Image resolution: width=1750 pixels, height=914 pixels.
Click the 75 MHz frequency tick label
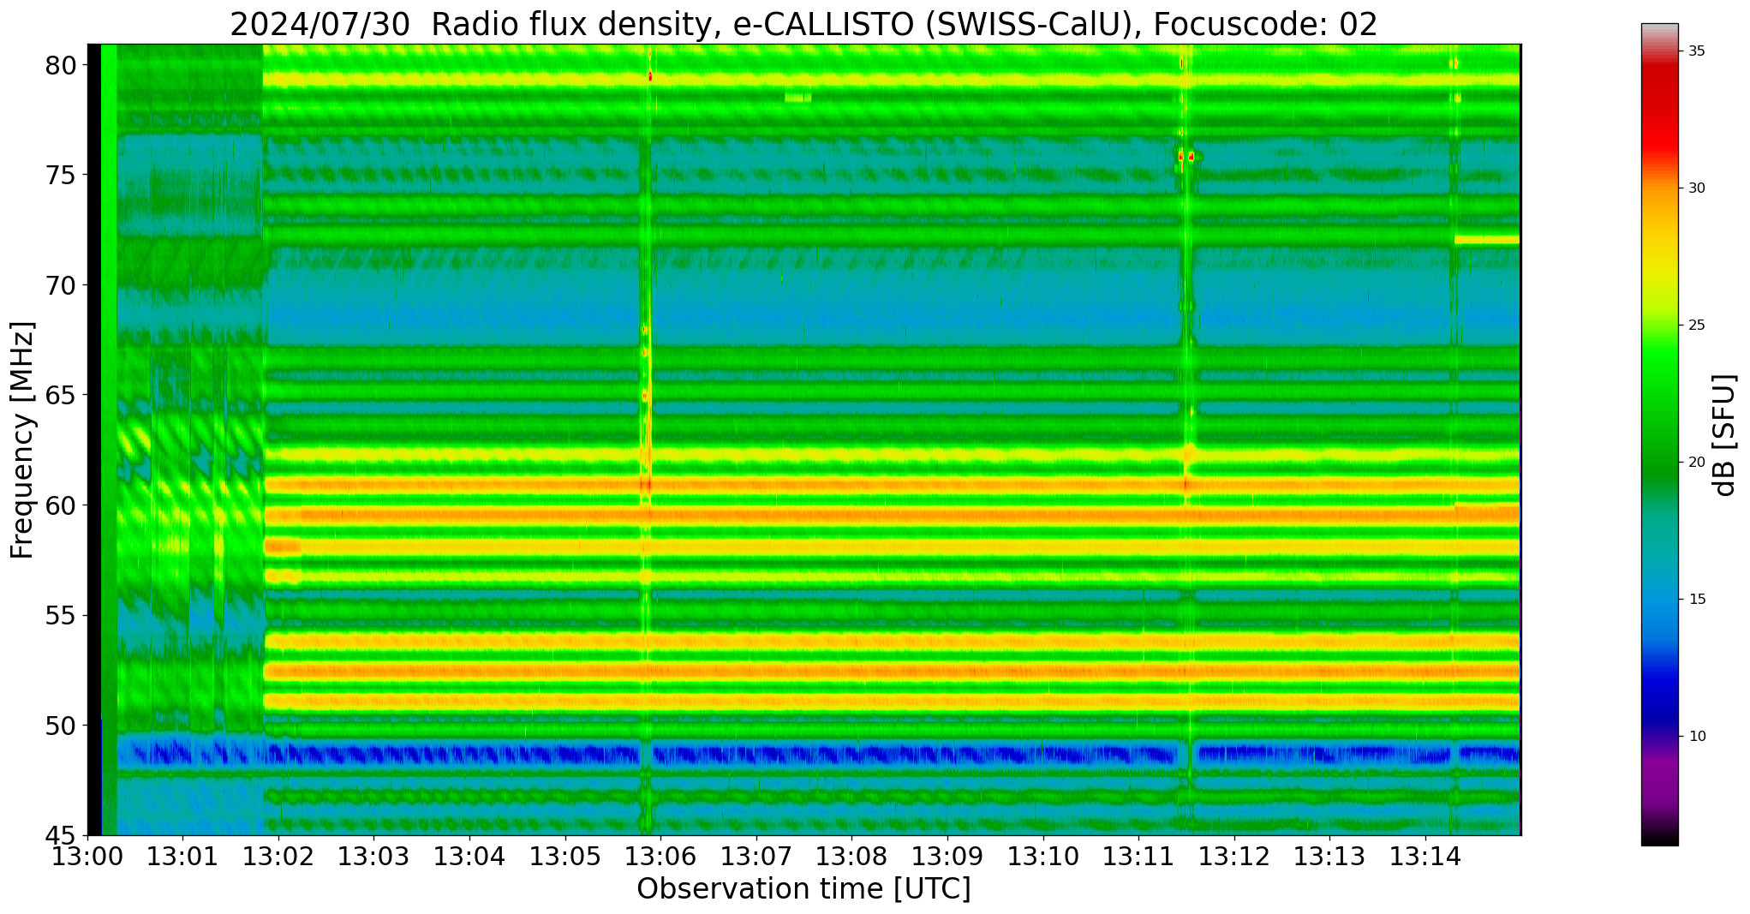tap(61, 176)
